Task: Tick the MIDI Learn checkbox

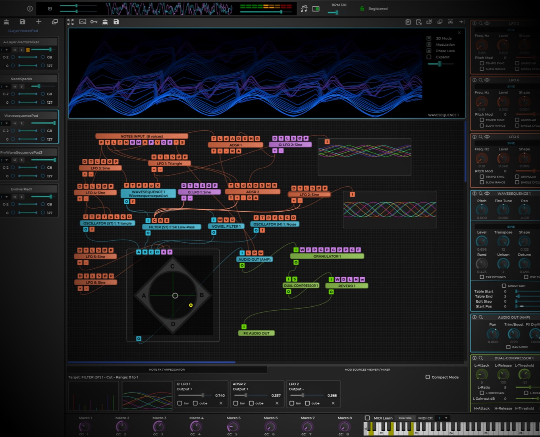Action: 367,418
